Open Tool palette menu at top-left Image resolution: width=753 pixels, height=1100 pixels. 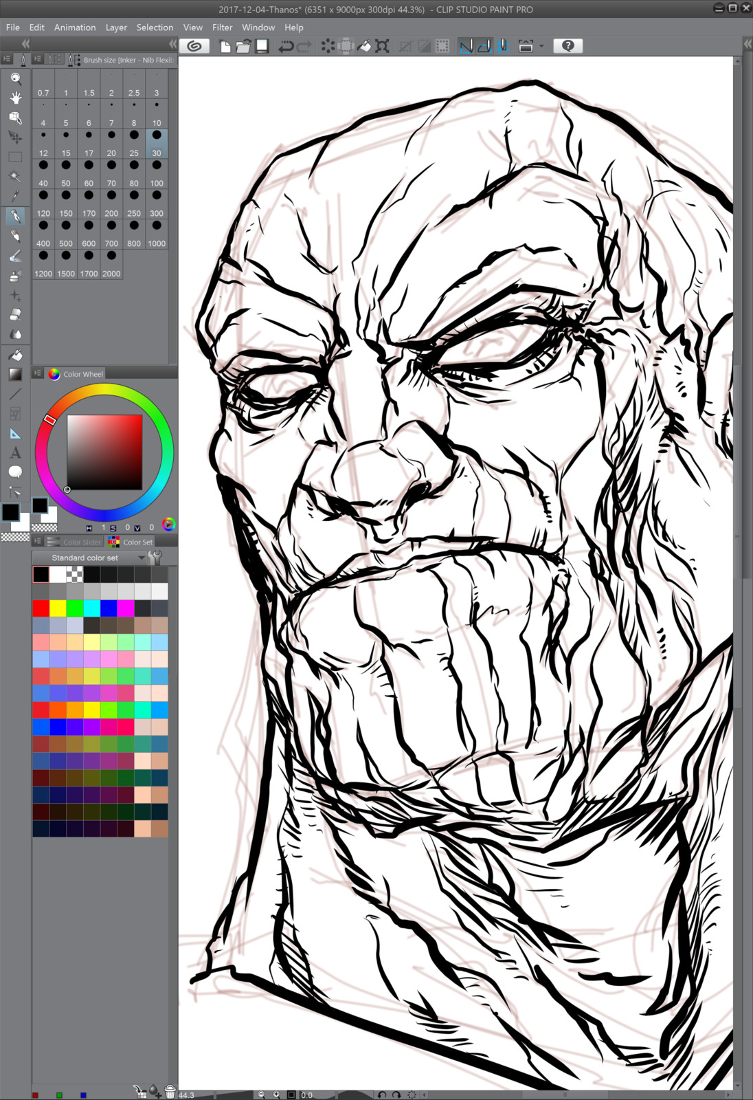pos(7,60)
